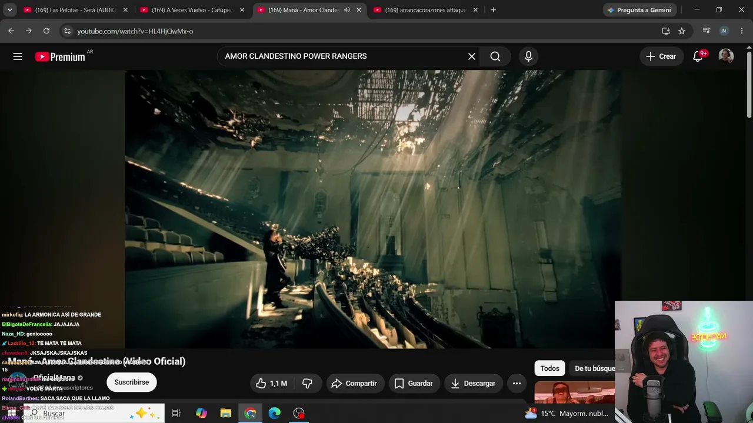The height and width of the screenshot is (423, 753).
Task: Open Microsoft Edge from the taskbar
Action: click(x=275, y=414)
